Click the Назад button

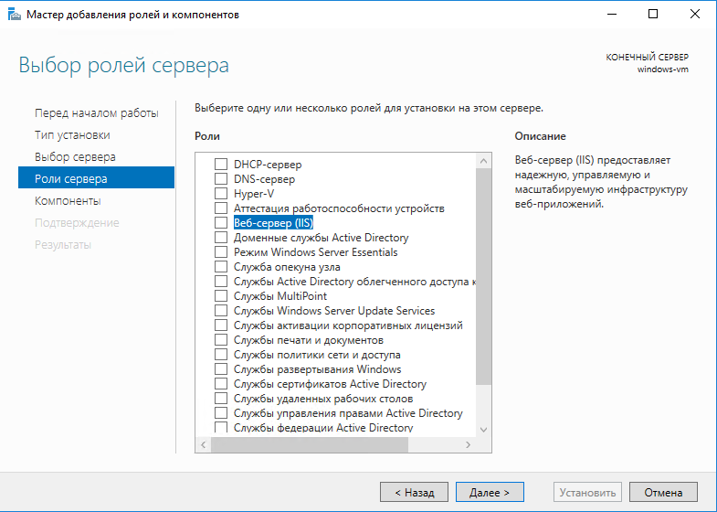pos(415,492)
